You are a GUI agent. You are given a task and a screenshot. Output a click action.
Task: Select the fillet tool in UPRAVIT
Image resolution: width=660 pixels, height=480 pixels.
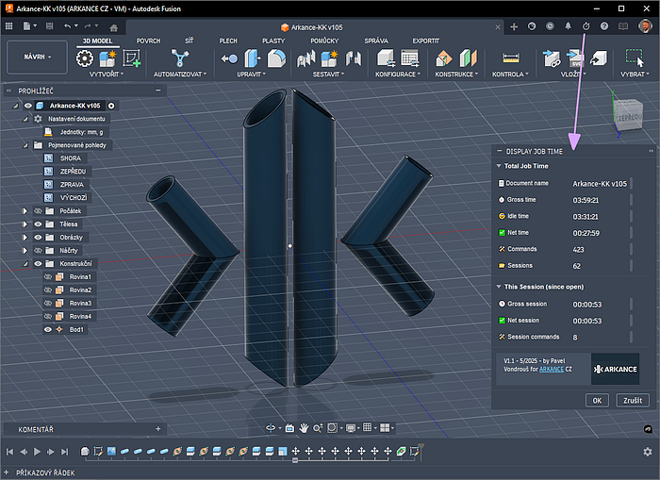pyautogui.click(x=276, y=58)
